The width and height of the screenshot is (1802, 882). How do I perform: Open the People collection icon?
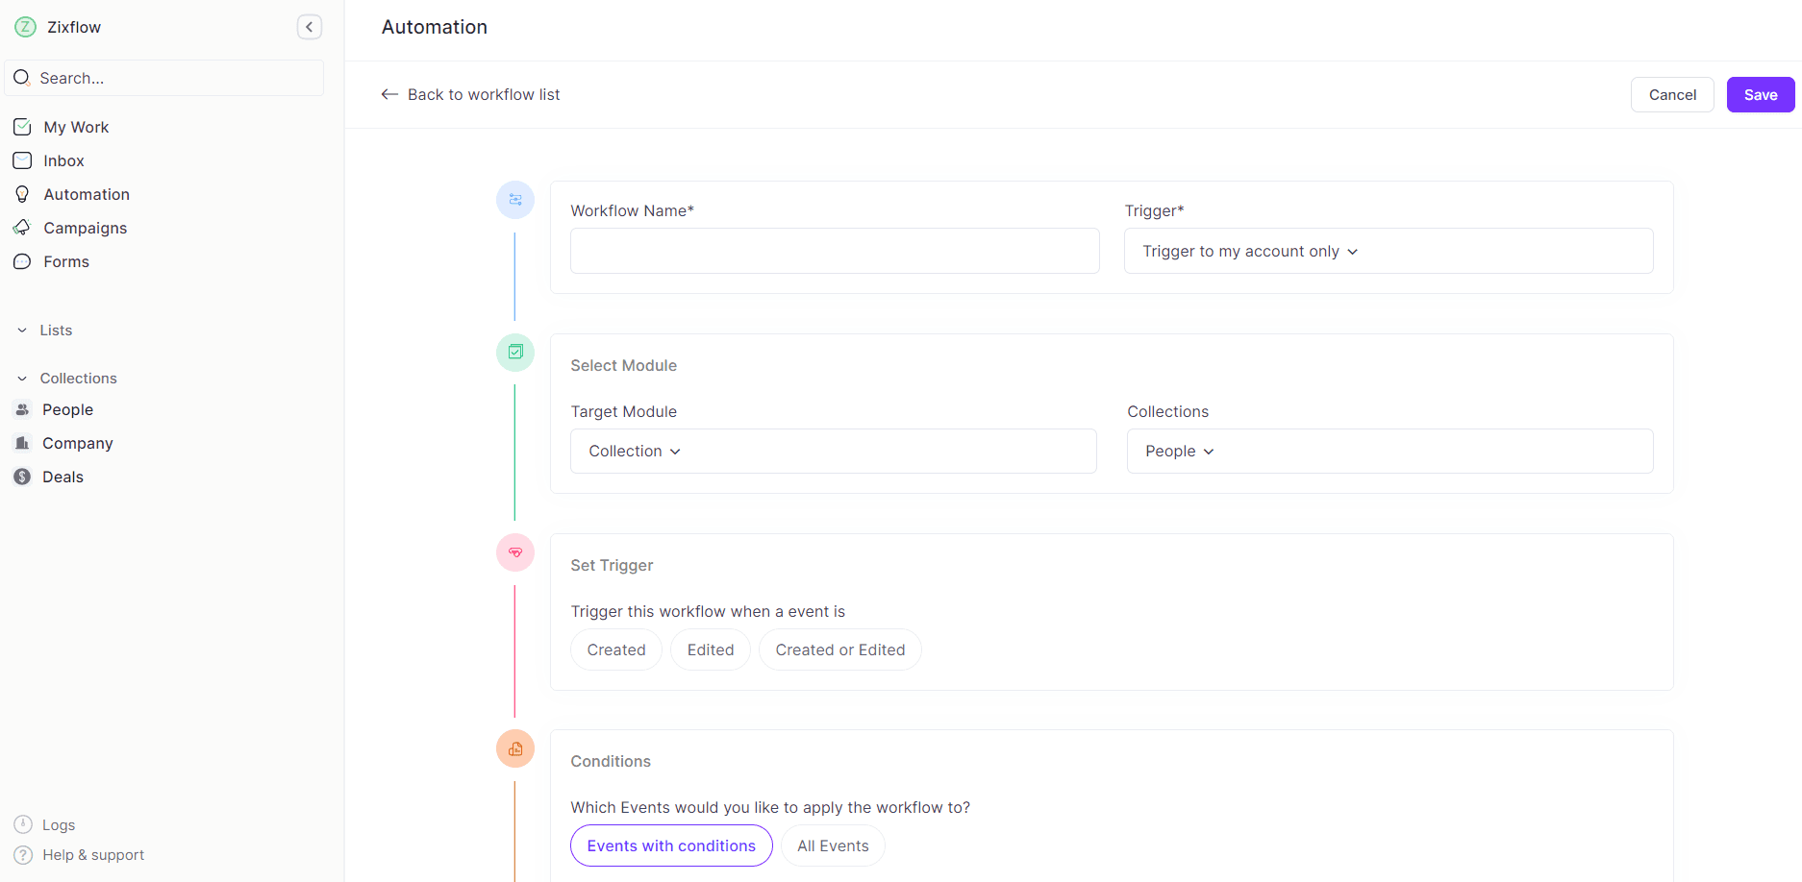tap(21, 409)
